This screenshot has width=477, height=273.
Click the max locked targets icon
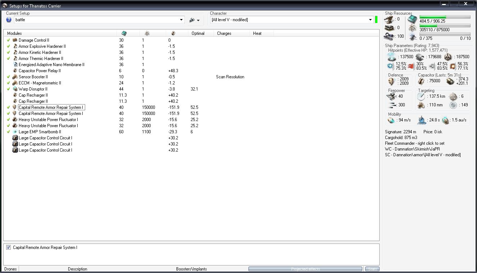tap(453, 96)
